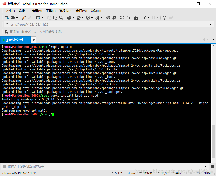Expand the Print dropdown arrow
This screenshot has width=216, height=176.
73,18
